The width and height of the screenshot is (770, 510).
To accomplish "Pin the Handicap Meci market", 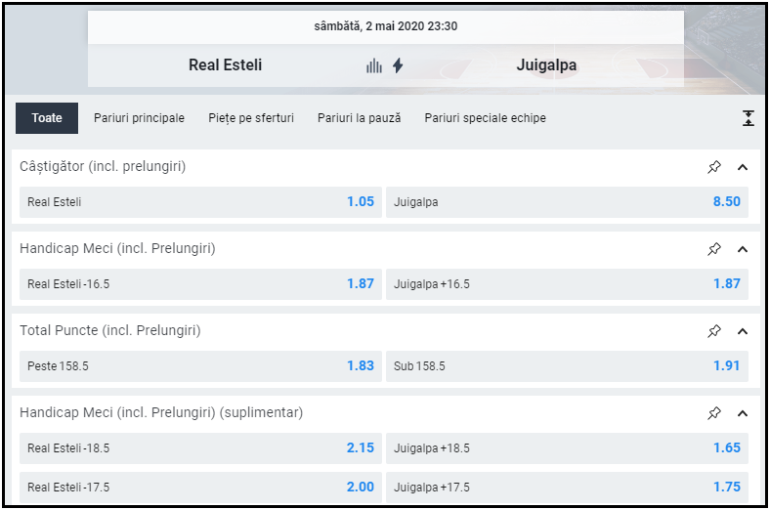I will click(714, 249).
